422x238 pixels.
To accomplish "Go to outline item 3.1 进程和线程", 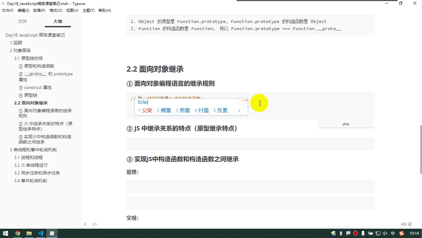I will pos(28,157).
